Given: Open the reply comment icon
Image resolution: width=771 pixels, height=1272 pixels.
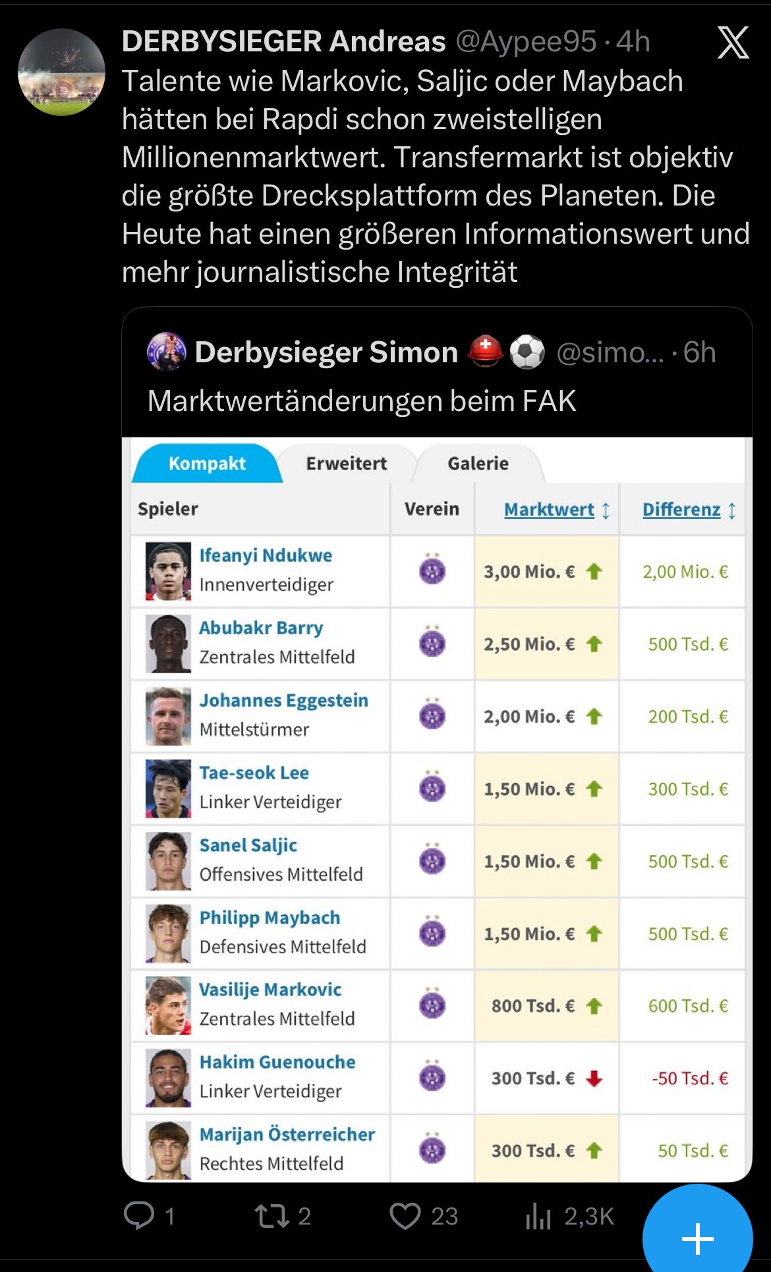Looking at the screenshot, I should coord(139,1215).
